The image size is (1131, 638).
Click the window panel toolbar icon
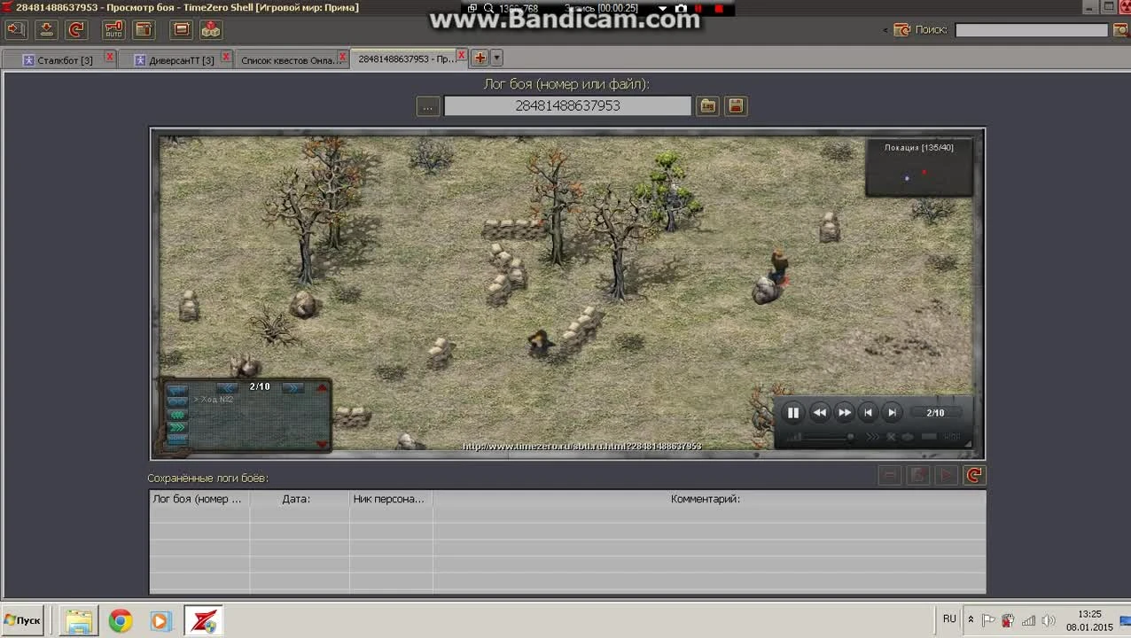click(x=144, y=29)
